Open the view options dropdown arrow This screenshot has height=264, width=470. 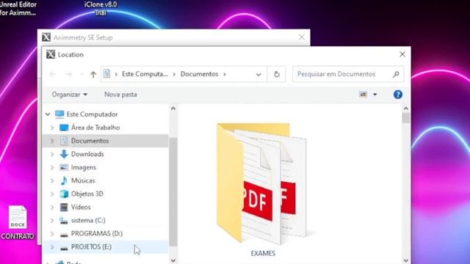click(375, 95)
